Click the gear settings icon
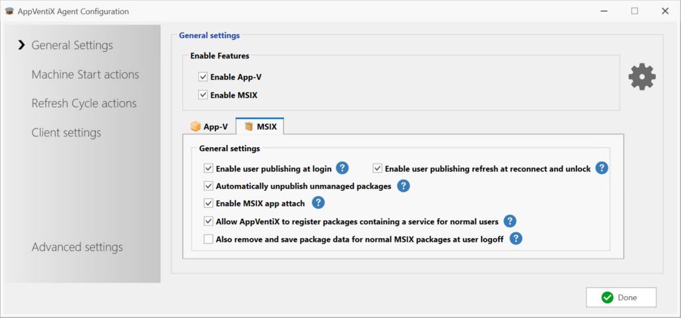Viewport: 681px width, 318px height. tap(642, 77)
